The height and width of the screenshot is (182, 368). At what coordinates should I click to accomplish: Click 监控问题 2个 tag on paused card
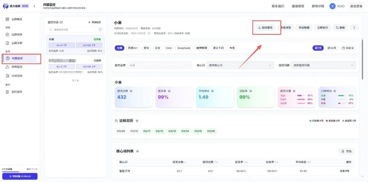pyautogui.click(x=89, y=67)
